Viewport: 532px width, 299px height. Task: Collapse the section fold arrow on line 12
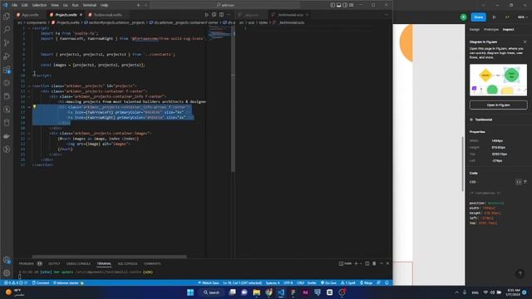tap(29, 86)
